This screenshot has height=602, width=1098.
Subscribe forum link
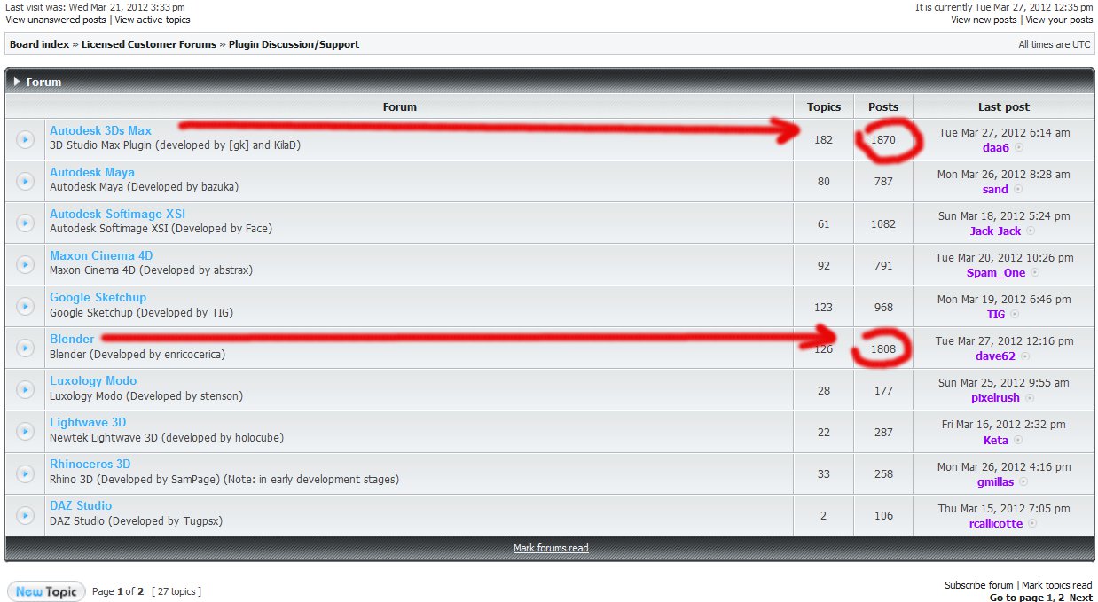[978, 585]
